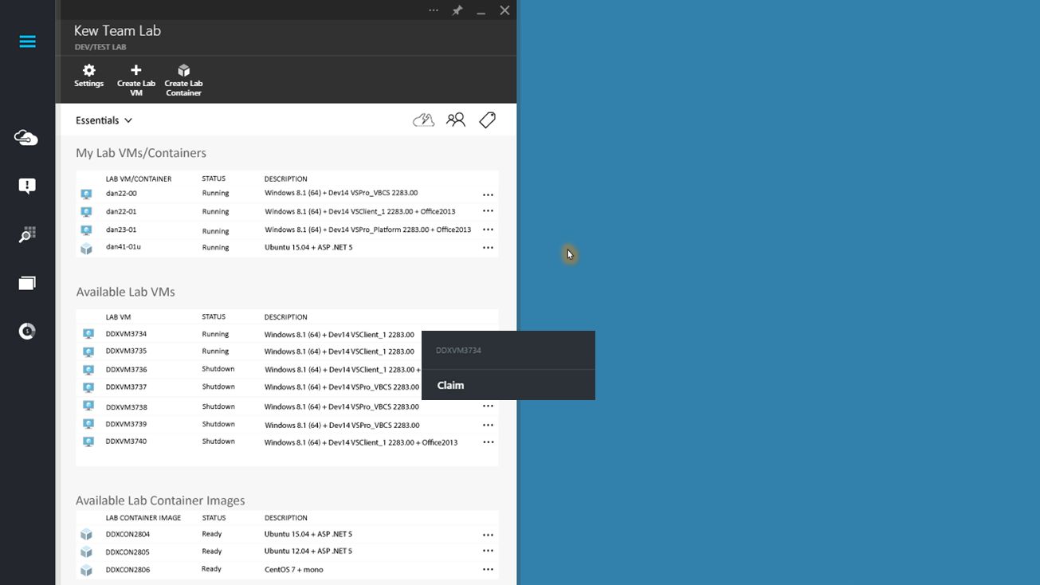Screen dimensions: 1040x585
Task: Open the search browse icon in sidebar
Action: [27, 235]
